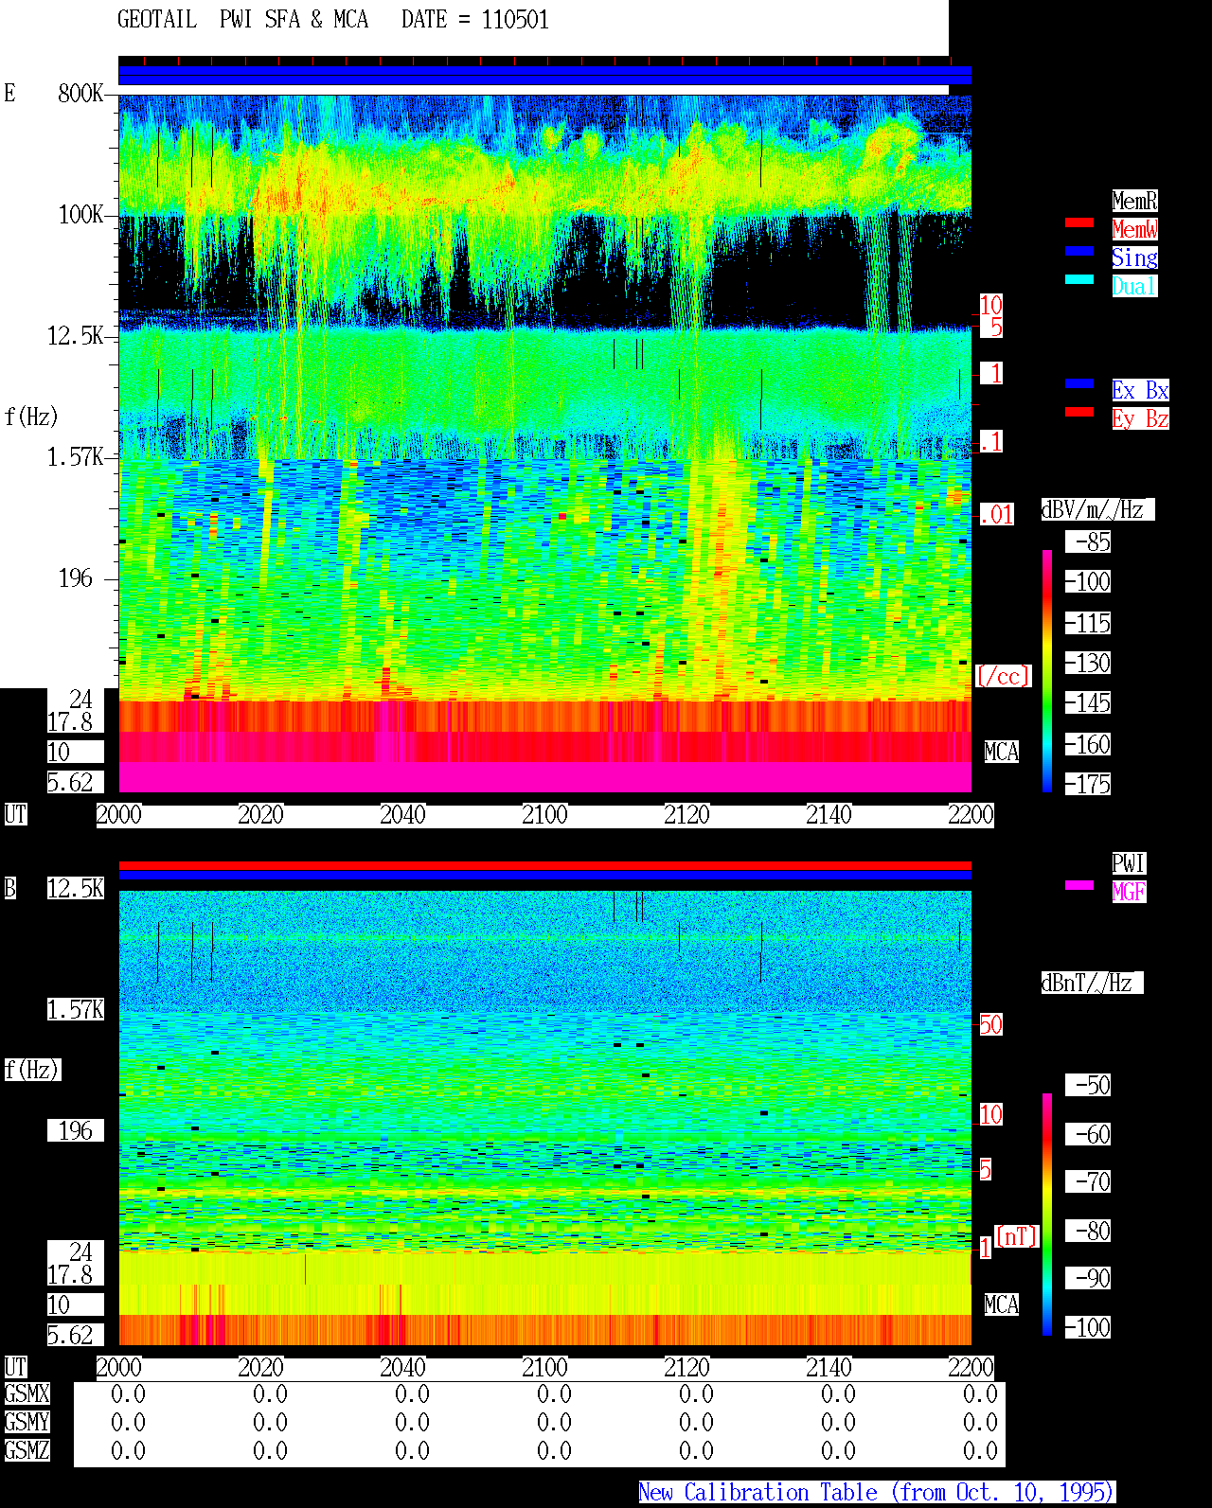Screen dimensions: 1212x1508
Task: Select the red MemW legend swatch
Action: click(x=1079, y=222)
